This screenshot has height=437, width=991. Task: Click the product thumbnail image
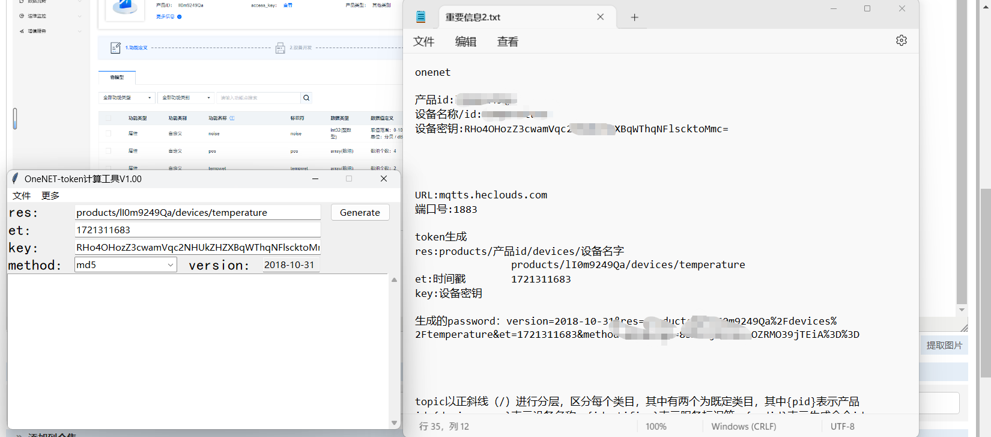pyautogui.click(x=125, y=9)
